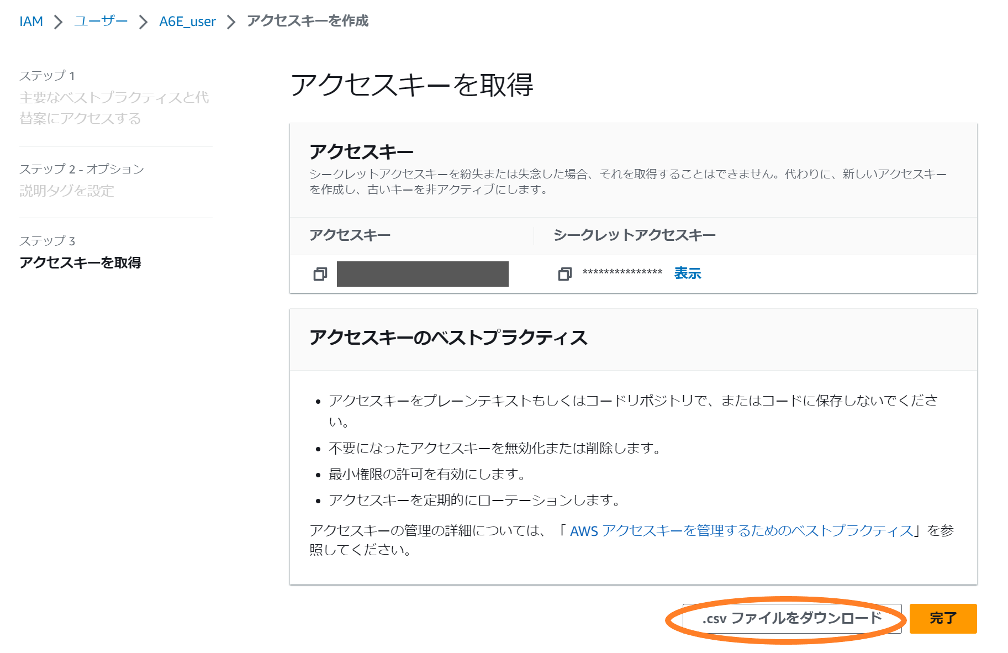Select step 2 説明タグを設定 in sidebar
The height and width of the screenshot is (653, 1008).
(x=67, y=191)
